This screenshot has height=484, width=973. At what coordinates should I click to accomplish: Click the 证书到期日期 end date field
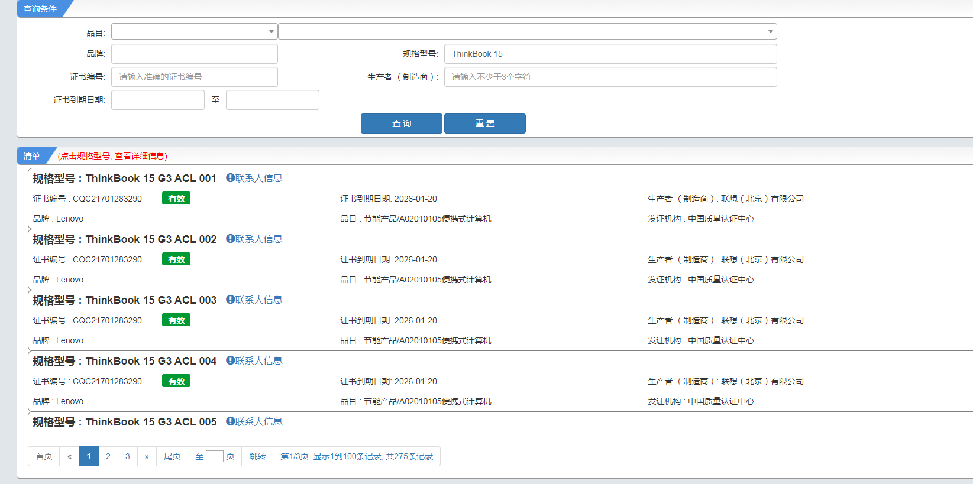click(273, 100)
